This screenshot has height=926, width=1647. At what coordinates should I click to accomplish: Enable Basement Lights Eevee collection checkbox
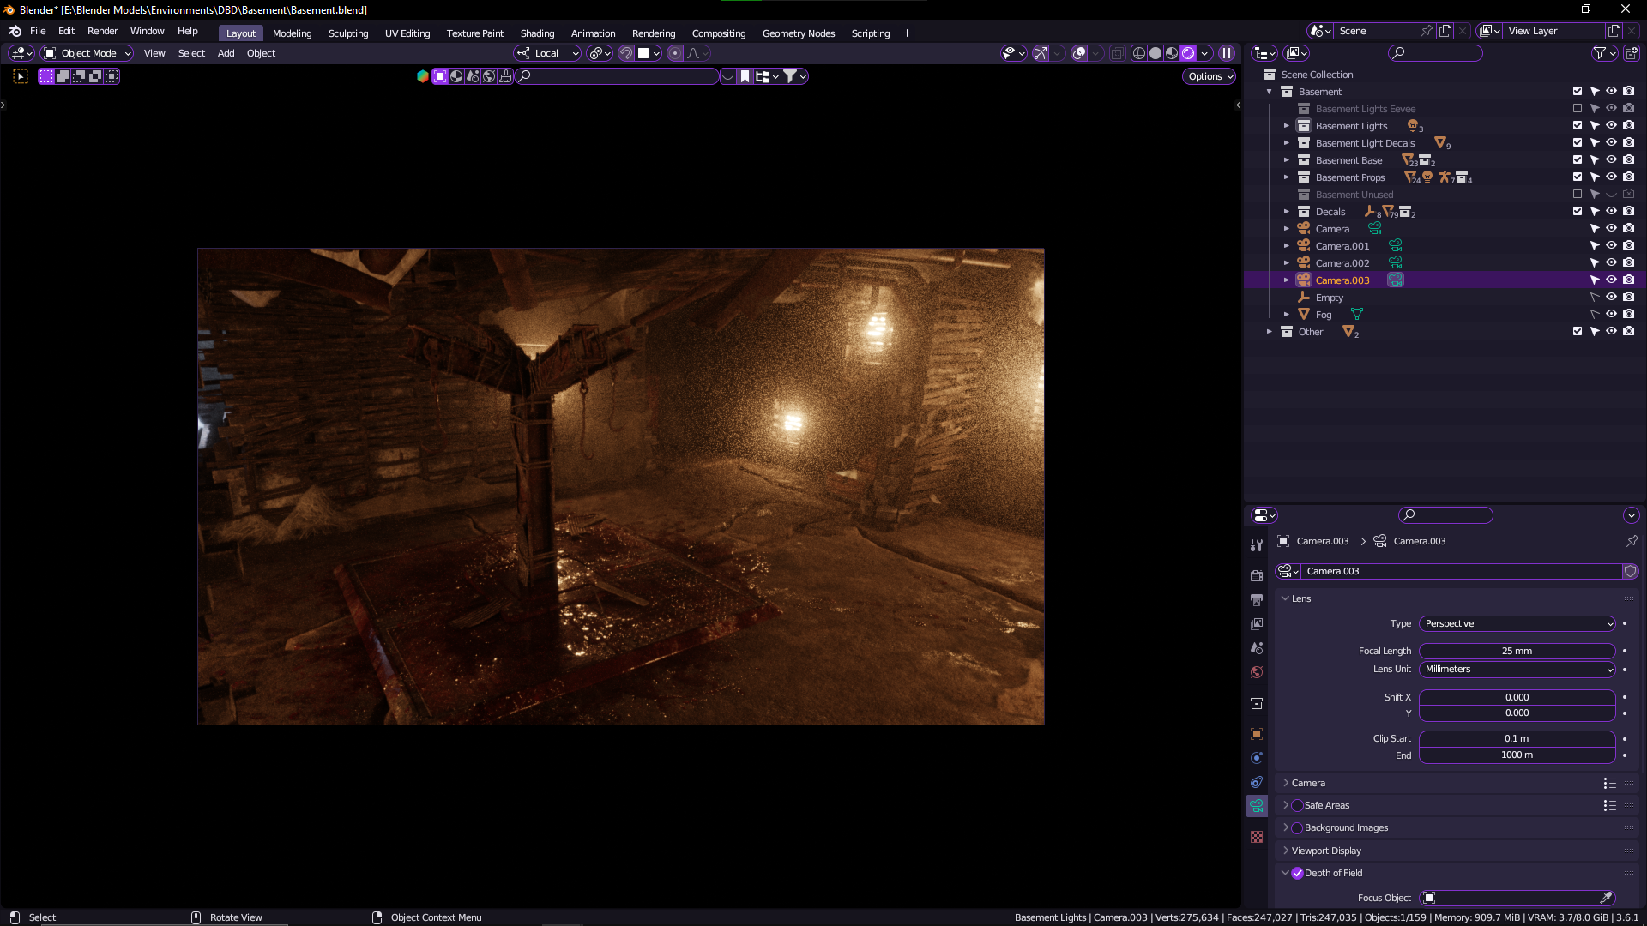click(x=1577, y=109)
